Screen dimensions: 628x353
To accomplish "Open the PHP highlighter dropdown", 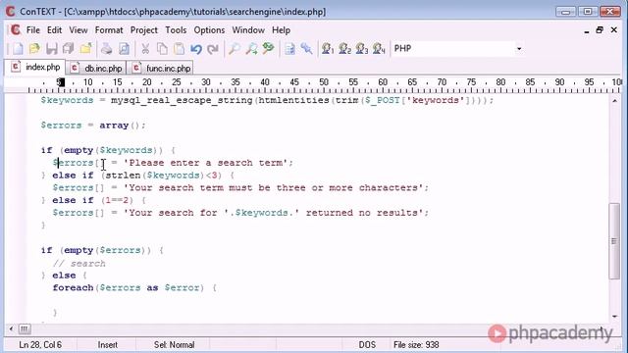I will [x=519, y=49].
